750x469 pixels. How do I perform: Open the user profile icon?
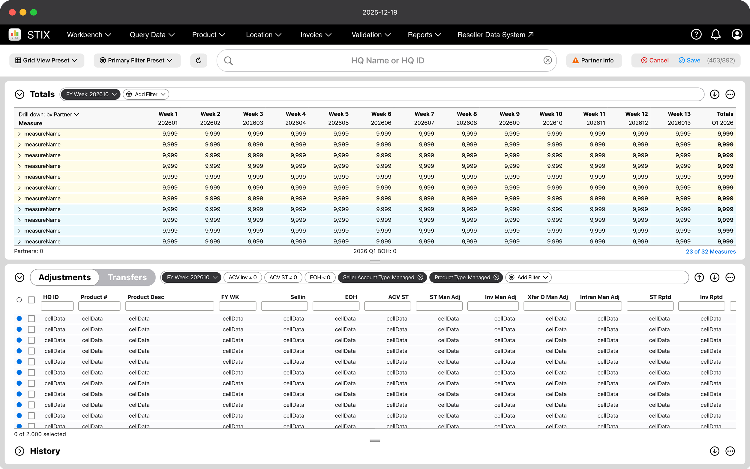click(737, 35)
